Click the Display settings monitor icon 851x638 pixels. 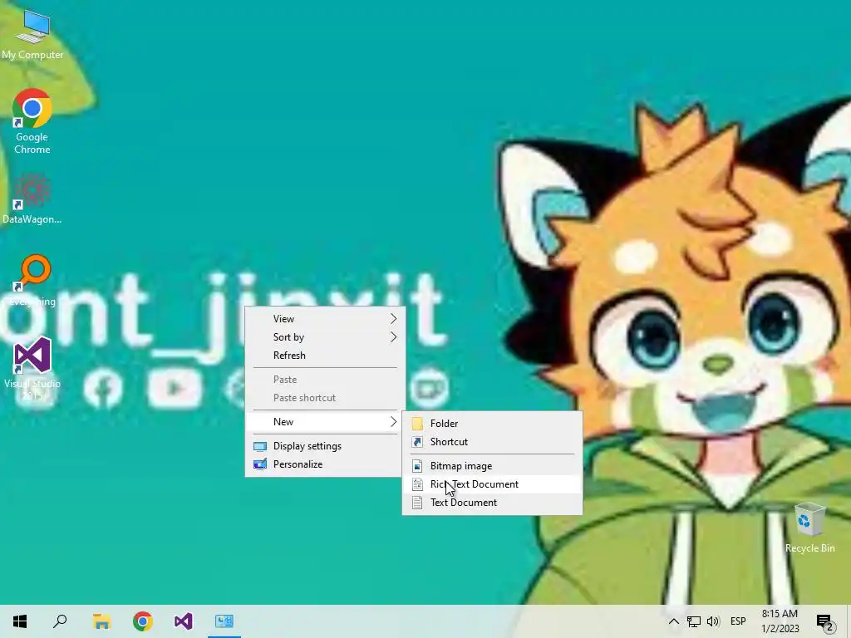point(260,446)
